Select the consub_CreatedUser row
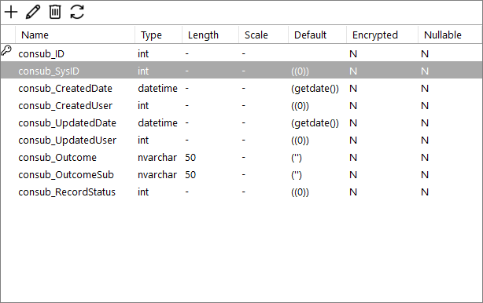 tap(241, 105)
